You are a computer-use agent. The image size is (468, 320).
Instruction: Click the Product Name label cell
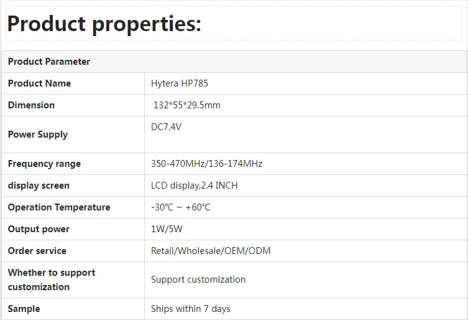click(x=40, y=83)
